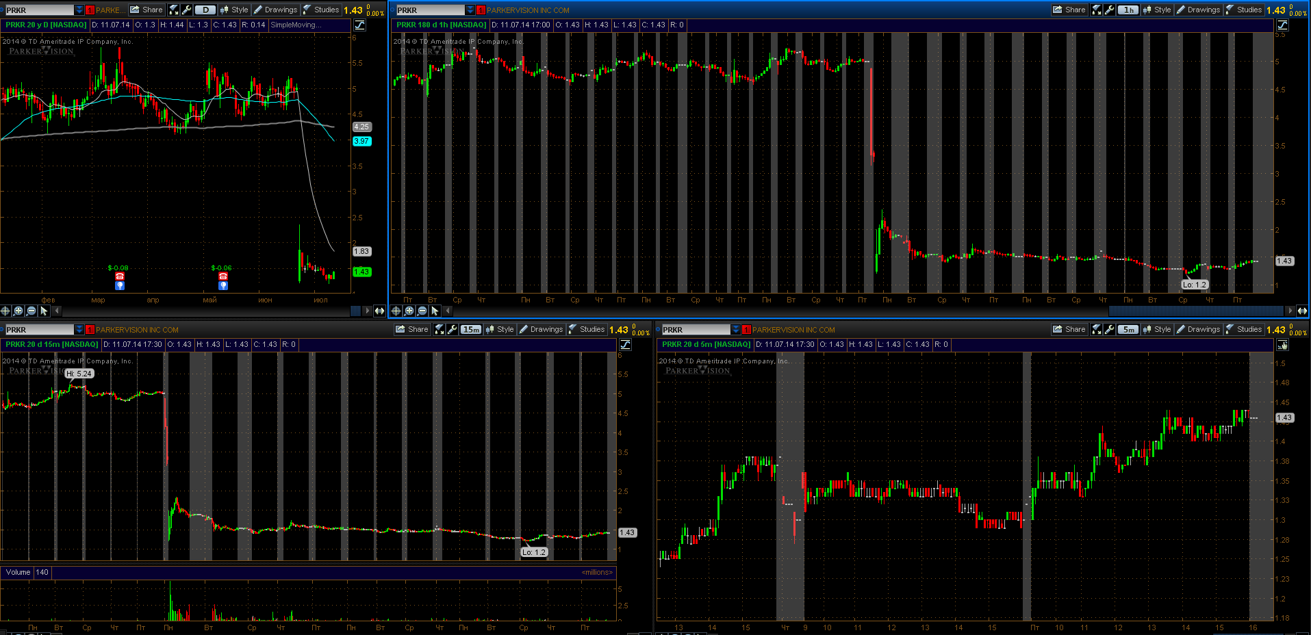Viewport: 1311px width, 635px height.
Task: Click expand-width arrows icon under 1h chart
Action: (x=1302, y=311)
